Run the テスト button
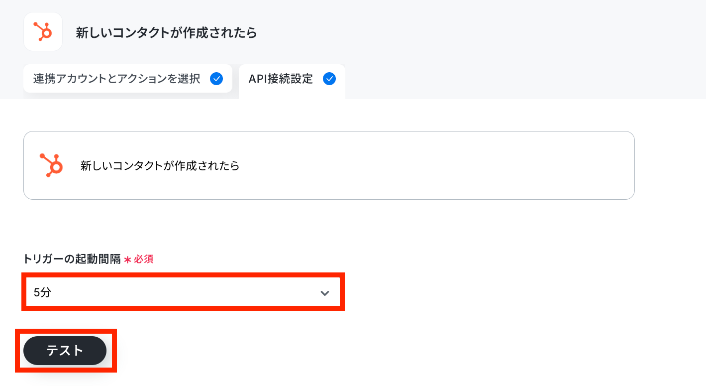This screenshot has height=386, width=706. [x=65, y=351]
